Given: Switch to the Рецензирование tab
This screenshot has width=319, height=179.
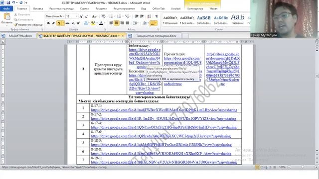Looking at the screenshot, I should [x=124, y=9].
